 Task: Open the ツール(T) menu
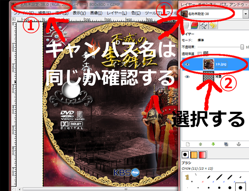(153, 13)
